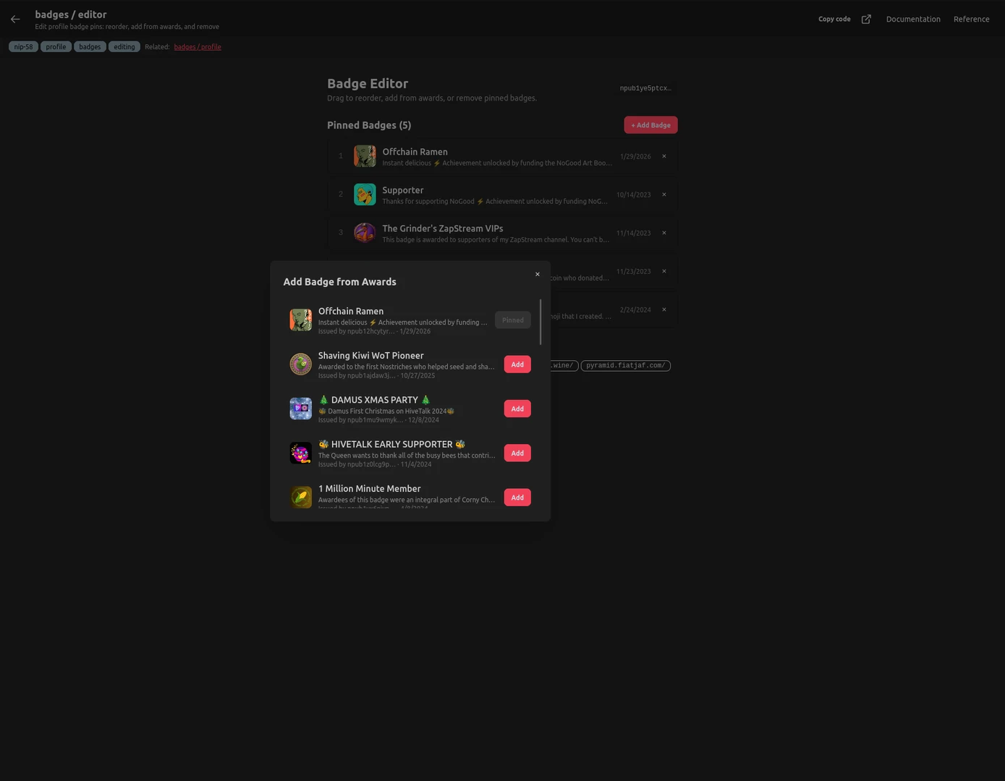This screenshot has width=1005, height=781.
Task: Click the 'Drag to reorder' instruction text
Action: point(432,98)
